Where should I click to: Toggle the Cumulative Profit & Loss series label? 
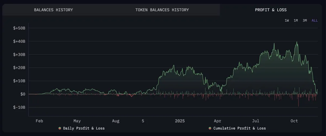tap(240, 128)
